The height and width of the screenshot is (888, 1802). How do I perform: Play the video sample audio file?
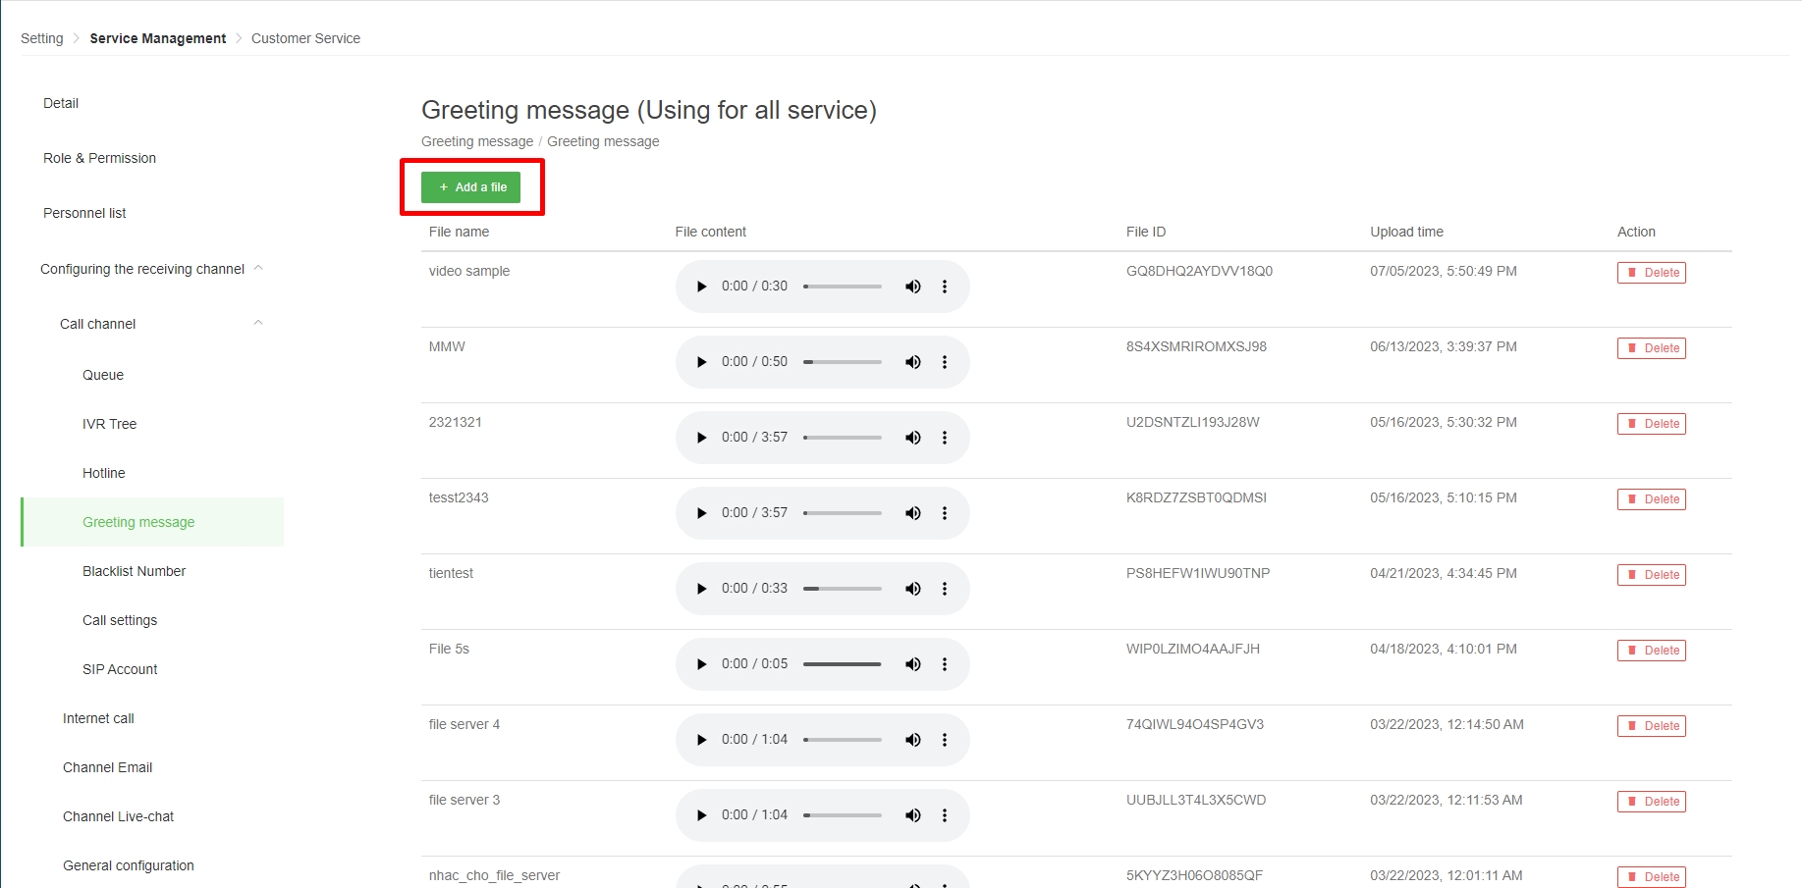(x=701, y=287)
